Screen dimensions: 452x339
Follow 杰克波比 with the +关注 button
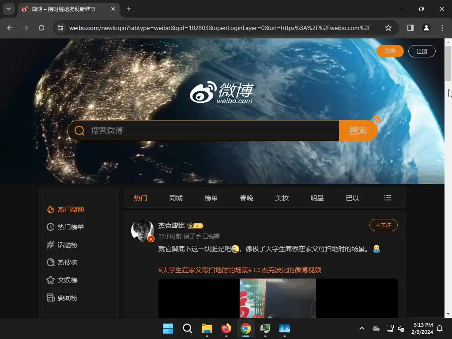pyautogui.click(x=384, y=225)
